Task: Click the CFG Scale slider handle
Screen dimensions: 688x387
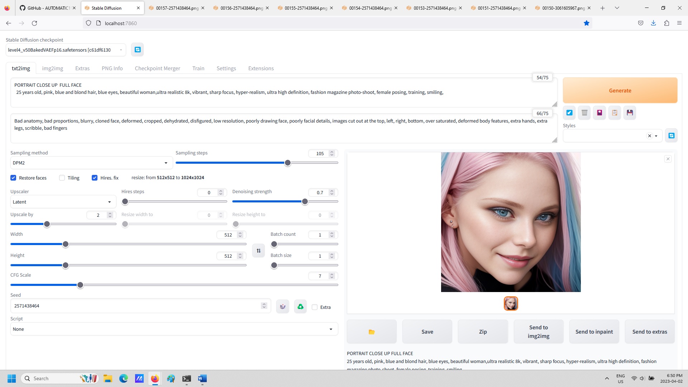Action: click(80, 285)
